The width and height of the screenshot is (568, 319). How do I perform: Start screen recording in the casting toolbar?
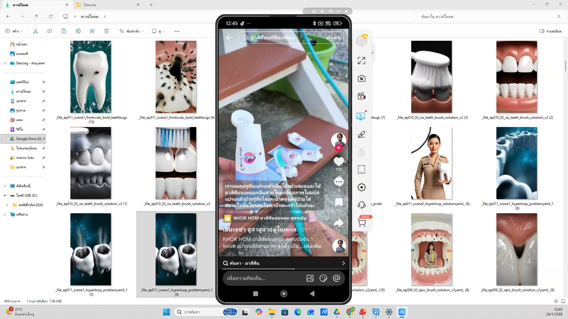(x=362, y=96)
